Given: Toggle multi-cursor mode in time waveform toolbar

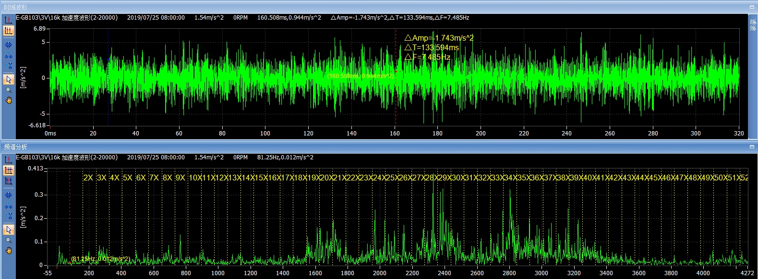Looking at the screenshot, I should click(x=8, y=31).
